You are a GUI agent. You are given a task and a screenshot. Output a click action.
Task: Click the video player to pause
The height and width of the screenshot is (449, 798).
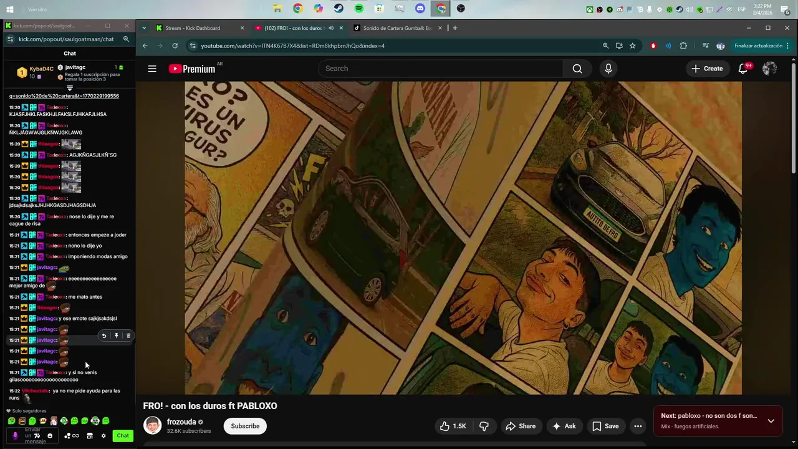[463, 238]
